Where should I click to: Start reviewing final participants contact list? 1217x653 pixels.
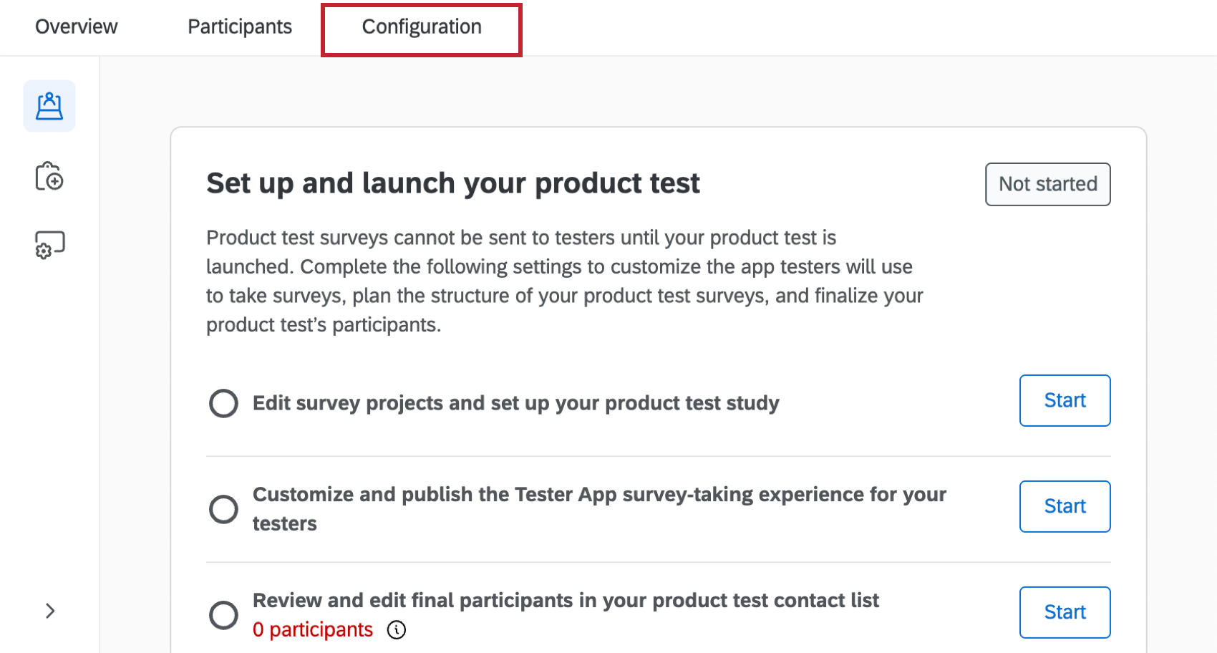coord(1065,612)
